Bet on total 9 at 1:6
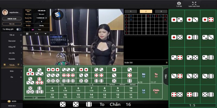The width and height of the screenshot is (217, 108). (118, 89)
